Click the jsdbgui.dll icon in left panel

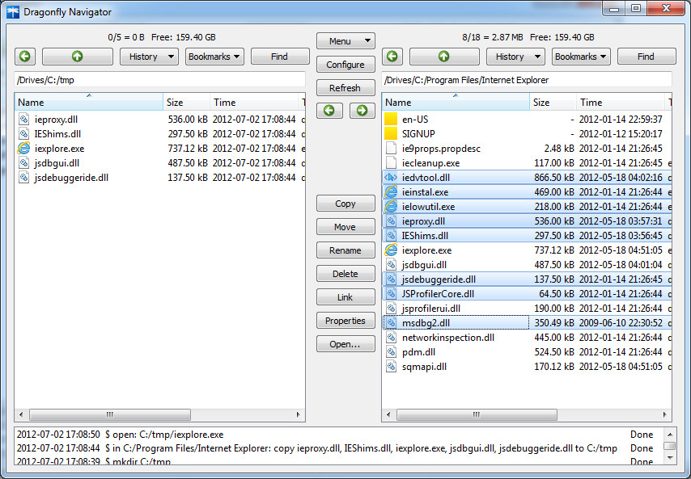pos(23,162)
